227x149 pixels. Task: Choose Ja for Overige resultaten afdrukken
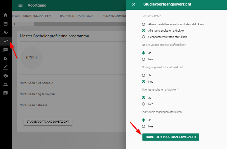point(146,98)
